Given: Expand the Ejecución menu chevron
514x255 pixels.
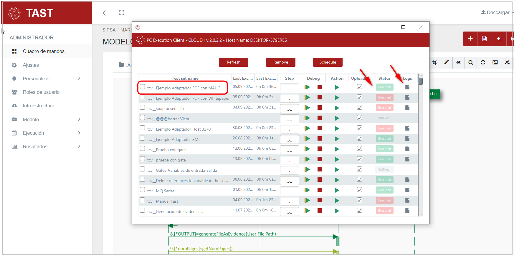Looking at the screenshot, I should tap(79, 133).
